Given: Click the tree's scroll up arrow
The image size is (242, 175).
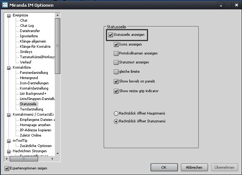Looking at the screenshot, I should [57, 15].
